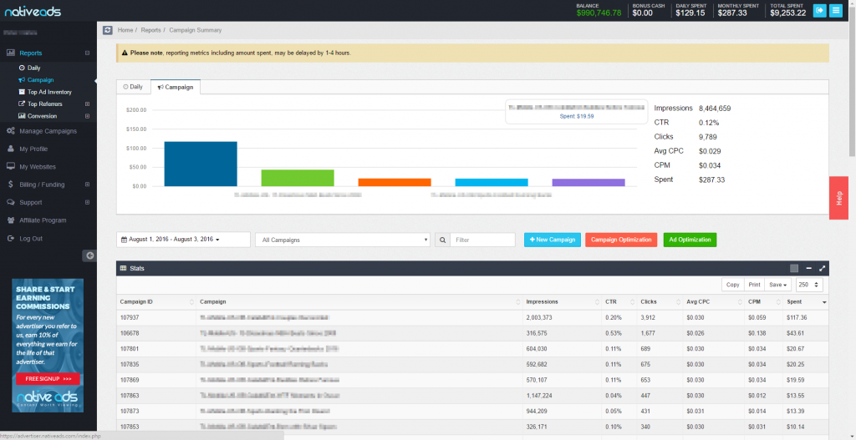
Task: Click the Stats table grid icon
Action: [x=124, y=268]
